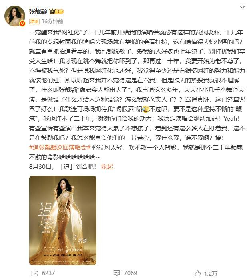Open the golden concert poster image
251x278 pixels.
pos(63,220)
